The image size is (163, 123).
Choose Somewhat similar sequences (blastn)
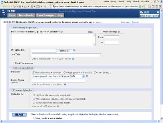34,103
